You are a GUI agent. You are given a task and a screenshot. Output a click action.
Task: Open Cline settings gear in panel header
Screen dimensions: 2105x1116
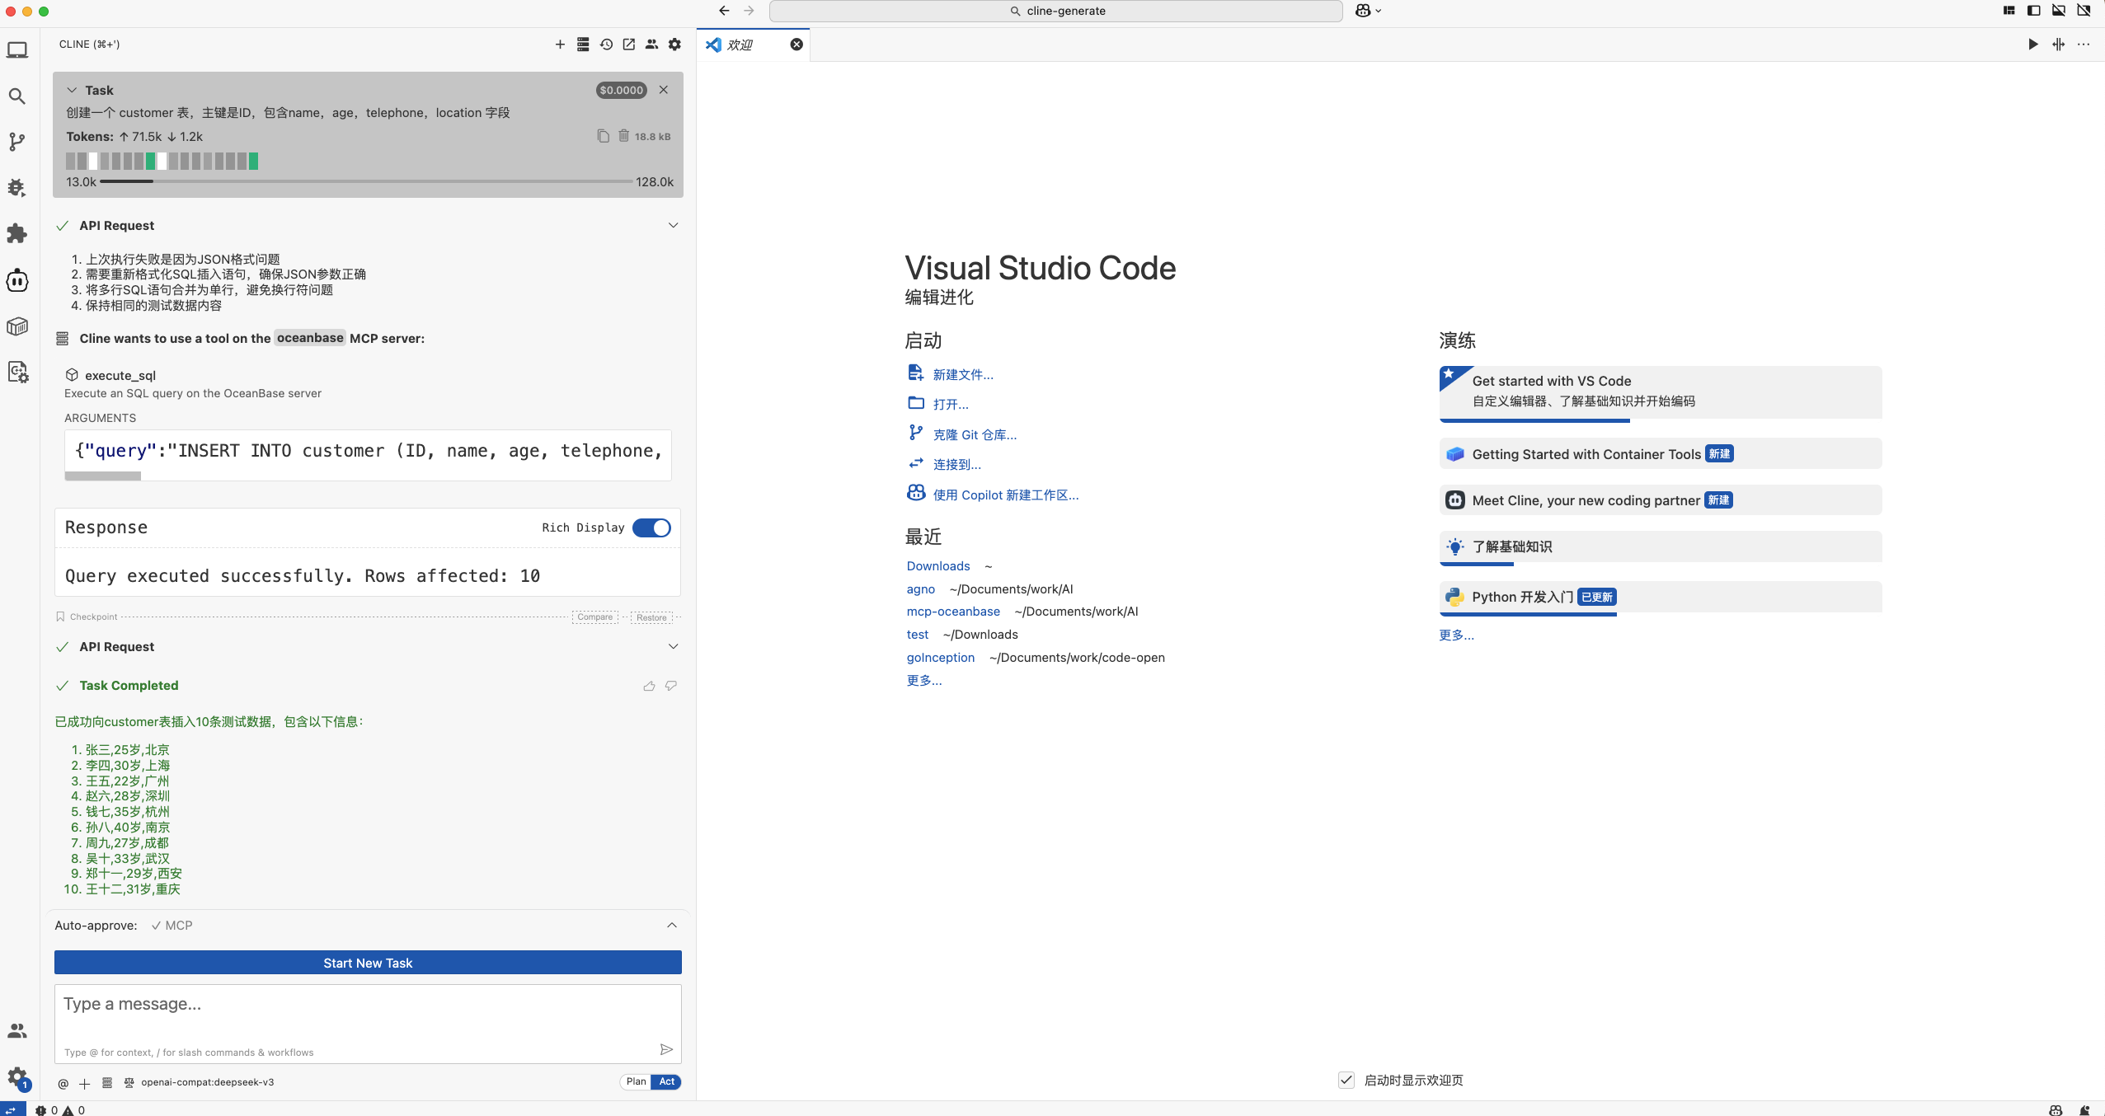point(674,45)
